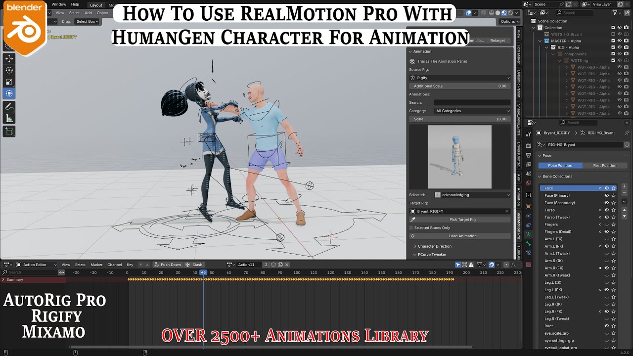The image size is (633, 356).
Task: Open the Render properties tab icon
Action: [x=528, y=145]
